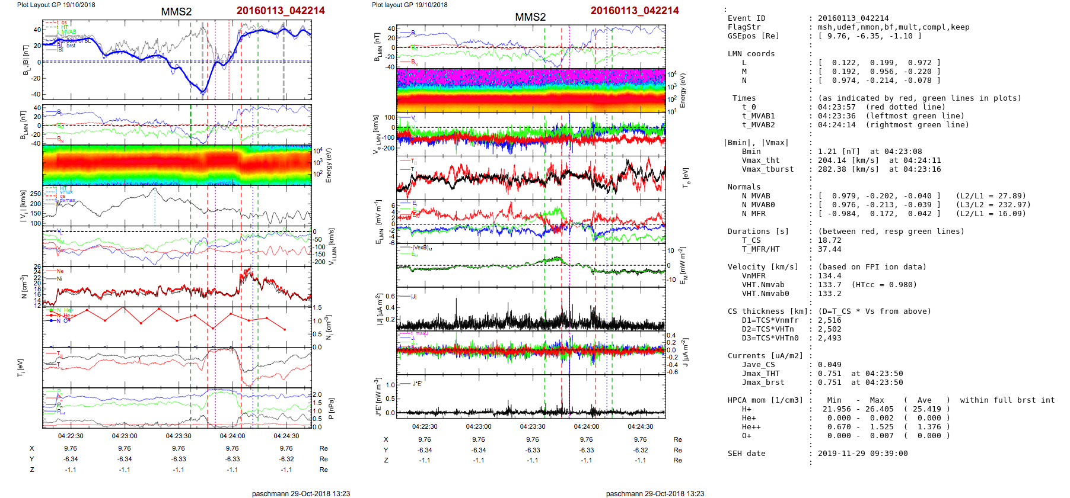Select the T_CS duration value 18.72

tap(829, 240)
